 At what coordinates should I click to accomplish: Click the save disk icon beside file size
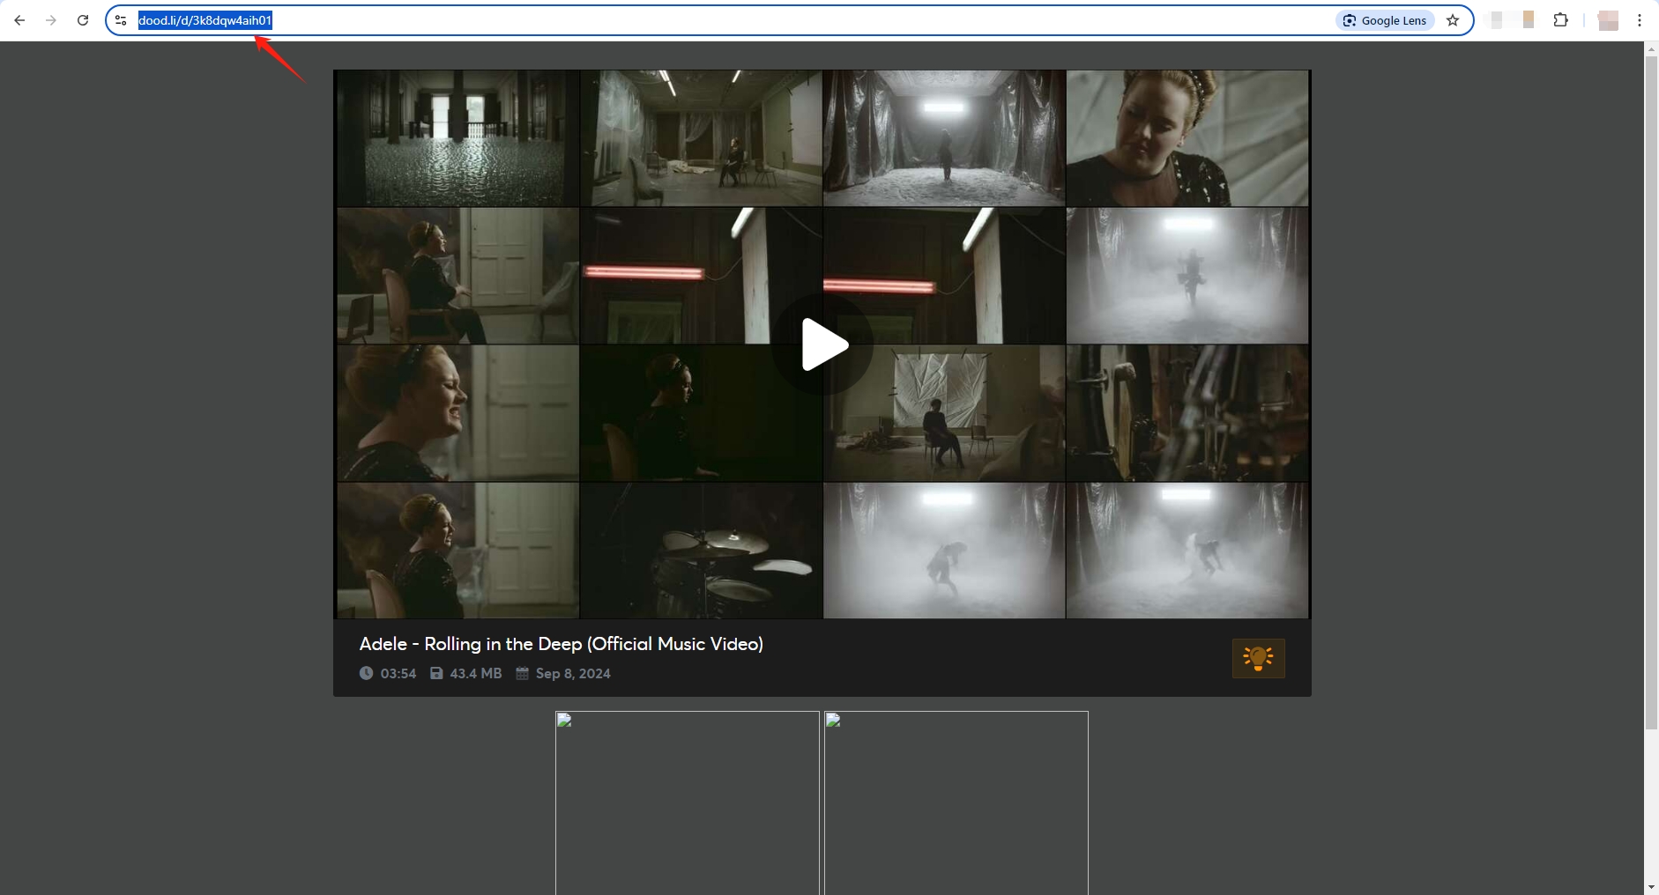click(x=436, y=673)
